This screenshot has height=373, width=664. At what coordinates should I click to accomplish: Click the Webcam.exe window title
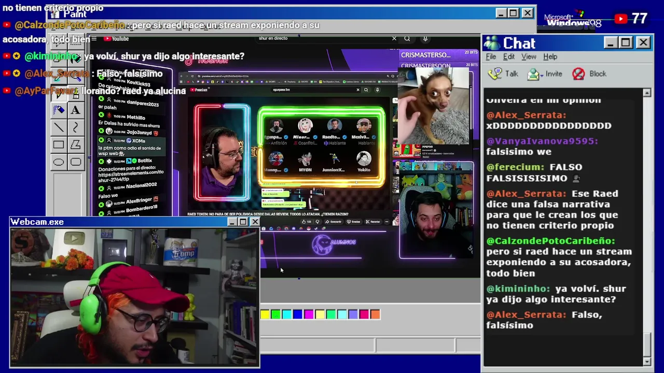[x=37, y=222]
